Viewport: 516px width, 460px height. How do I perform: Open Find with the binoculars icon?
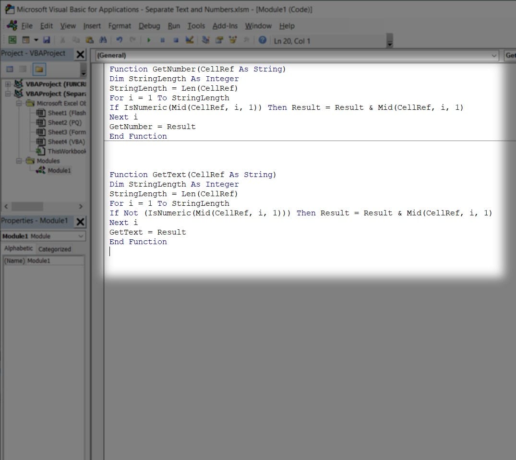[x=103, y=40]
